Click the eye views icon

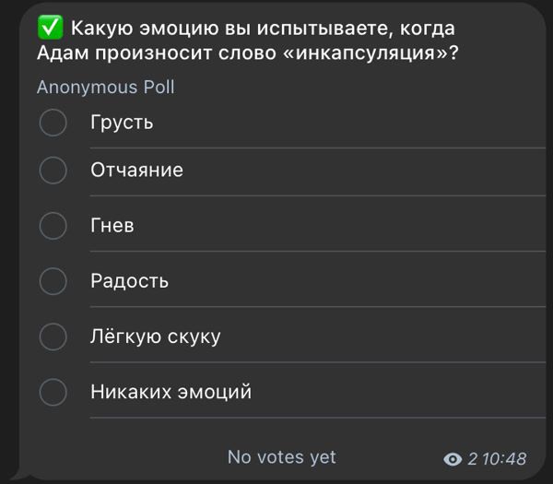pos(453,459)
